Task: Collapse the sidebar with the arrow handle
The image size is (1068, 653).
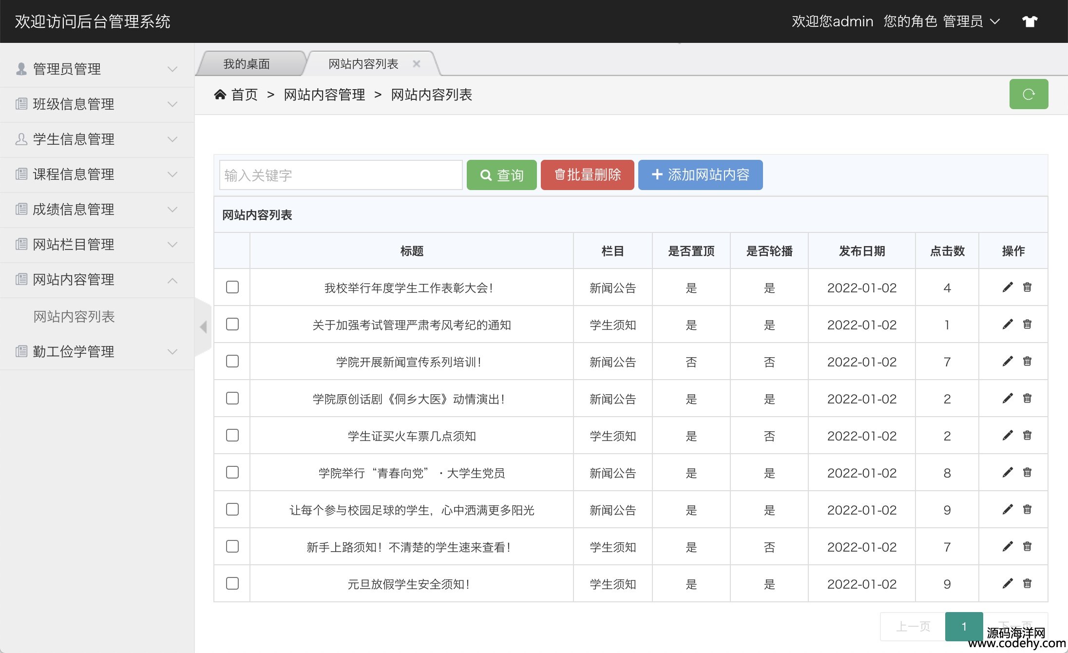Action: [203, 327]
